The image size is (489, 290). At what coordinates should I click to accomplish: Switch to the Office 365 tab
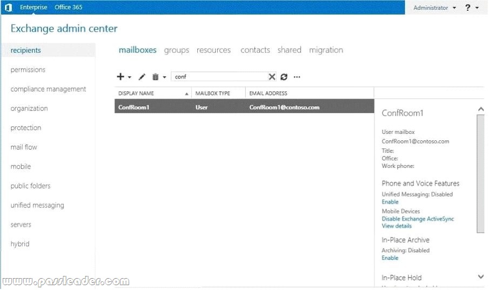pos(68,7)
